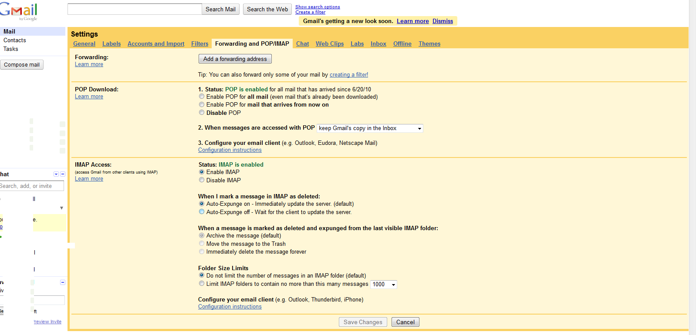Screen dimensions: 696x335
Task: Select Move the message to the Trash
Action: point(201,244)
